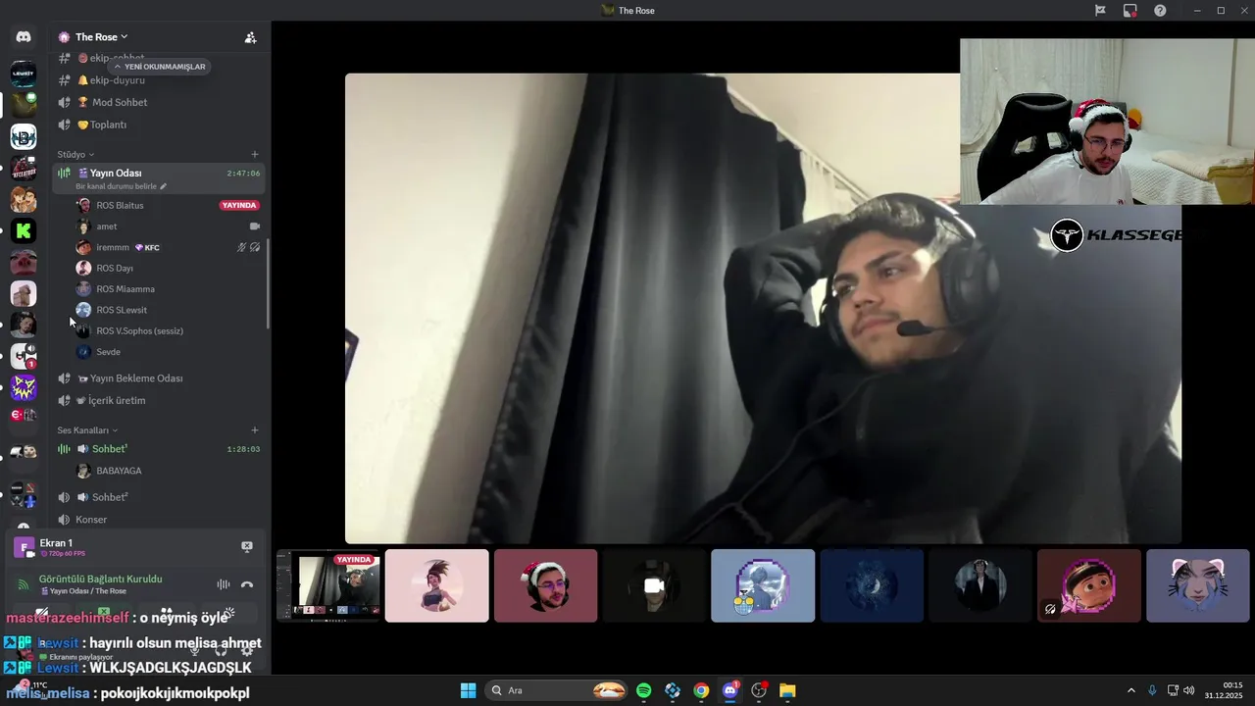Open Discord inbox icon in title bar

point(1130,10)
